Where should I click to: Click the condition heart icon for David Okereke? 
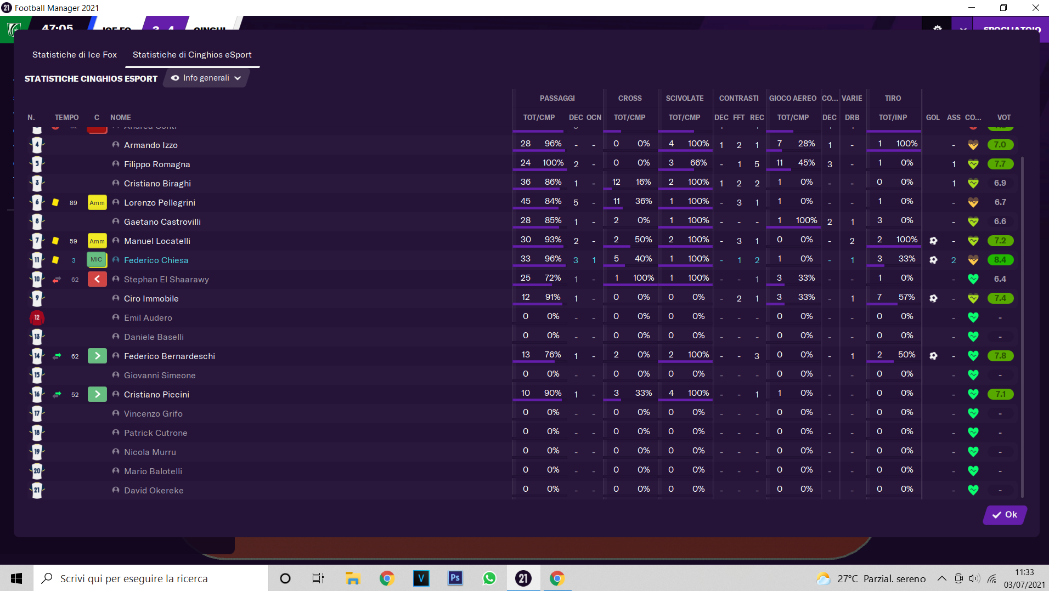(x=973, y=490)
